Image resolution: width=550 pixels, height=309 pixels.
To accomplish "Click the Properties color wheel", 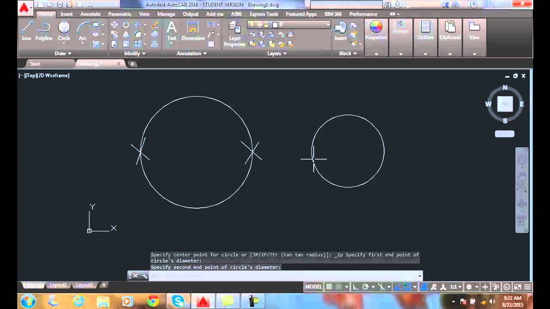I will point(376,27).
